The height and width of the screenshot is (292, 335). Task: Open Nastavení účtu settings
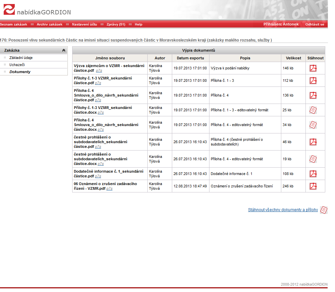click(84, 24)
